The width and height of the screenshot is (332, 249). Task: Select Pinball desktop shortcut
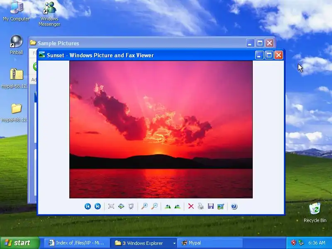(16, 45)
